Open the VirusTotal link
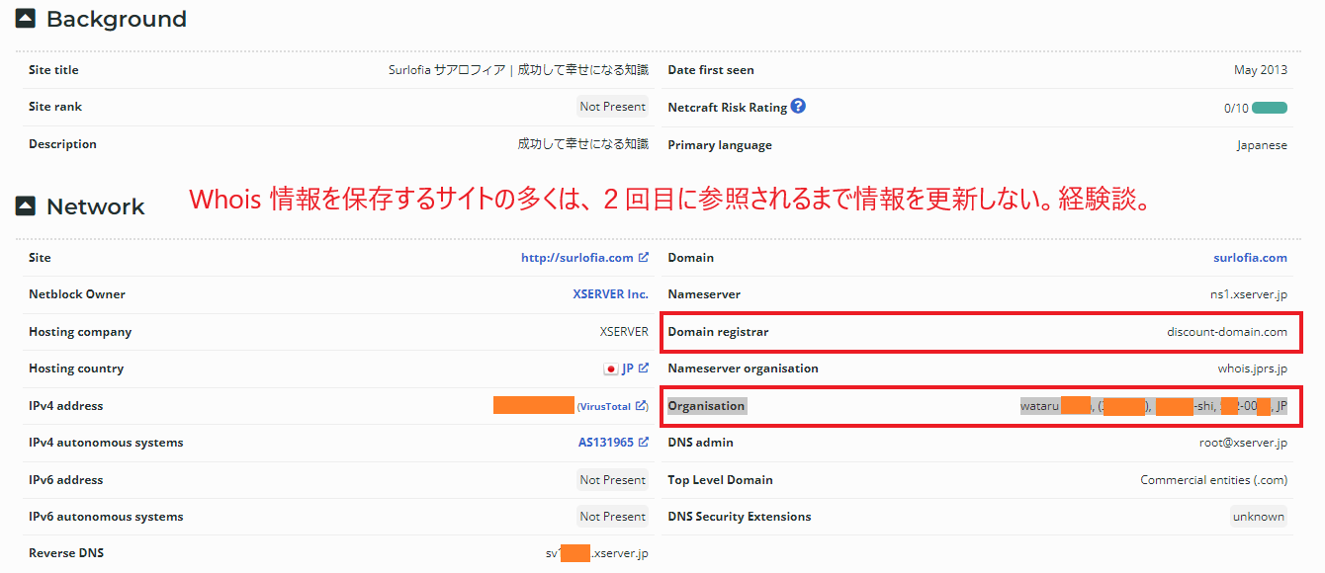This screenshot has height=573, width=1325. [605, 406]
